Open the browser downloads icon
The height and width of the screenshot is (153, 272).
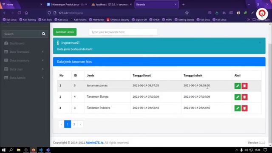(x=217, y=13)
